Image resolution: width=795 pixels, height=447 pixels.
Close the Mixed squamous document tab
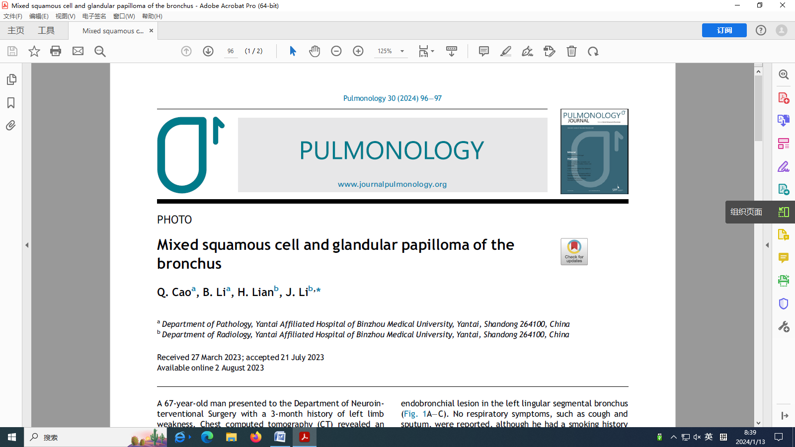coord(151,31)
